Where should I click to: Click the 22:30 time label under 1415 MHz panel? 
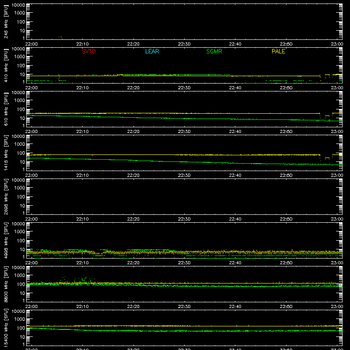tap(184, 175)
